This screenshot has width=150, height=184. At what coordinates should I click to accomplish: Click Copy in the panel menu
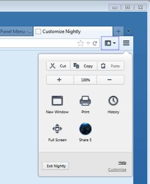pos(84,66)
